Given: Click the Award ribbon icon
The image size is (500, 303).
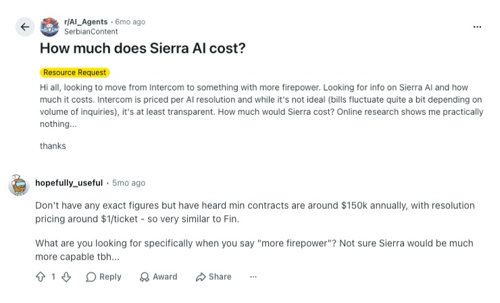Looking at the screenshot, I should point(145,277).
